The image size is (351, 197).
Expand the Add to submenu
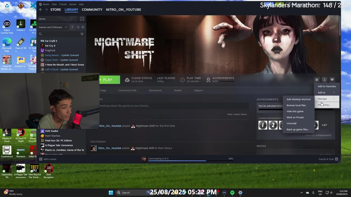(327, 92)
